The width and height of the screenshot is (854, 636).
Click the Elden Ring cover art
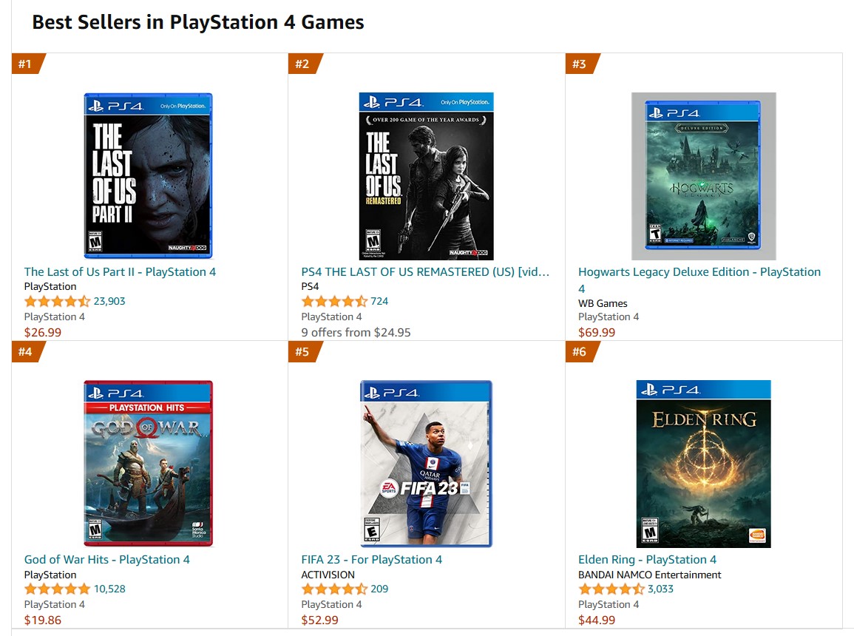(703, 463)
